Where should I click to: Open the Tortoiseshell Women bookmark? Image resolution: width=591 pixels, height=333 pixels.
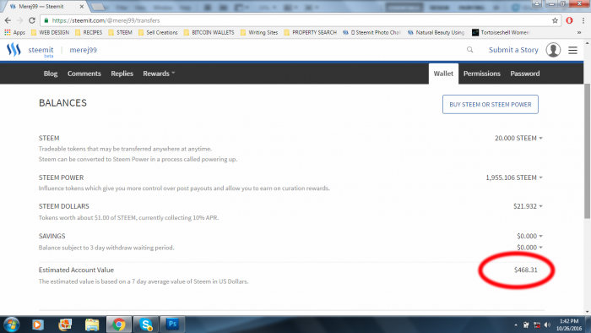tap(501, 32)
